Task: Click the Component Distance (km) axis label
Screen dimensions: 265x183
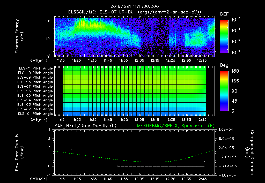Action: pyautogui.click(x=250, y=152)
